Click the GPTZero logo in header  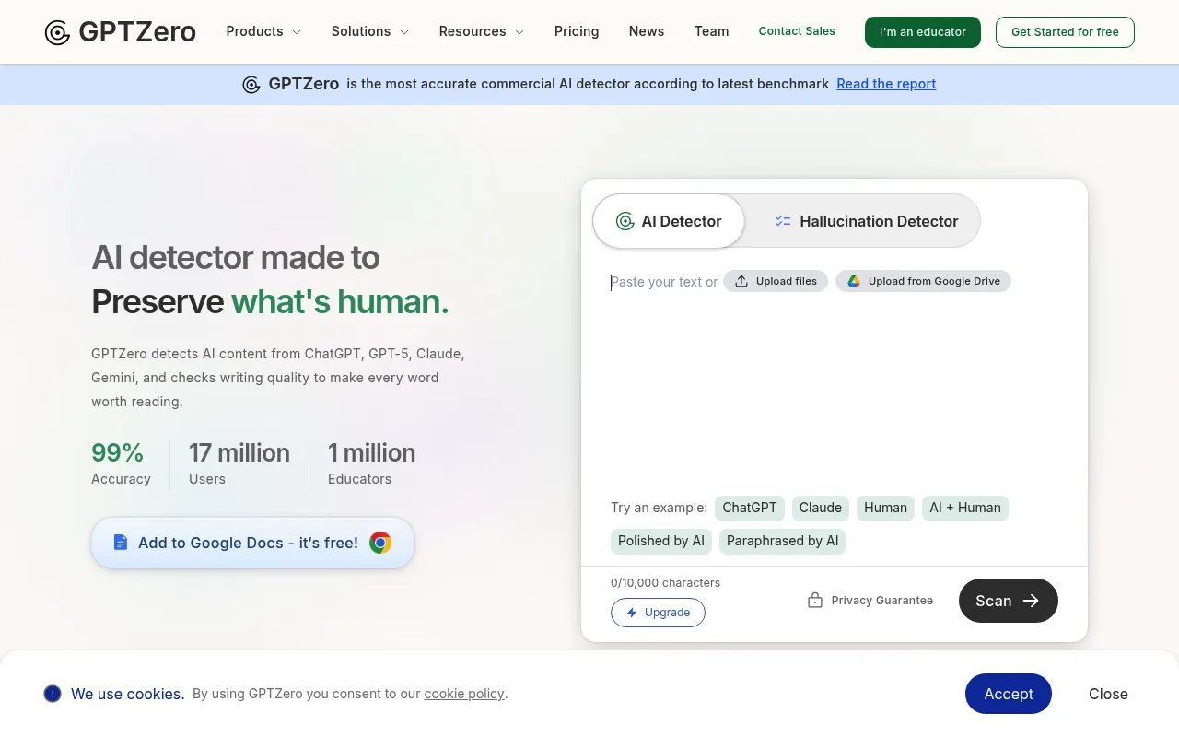coord(121,32)
